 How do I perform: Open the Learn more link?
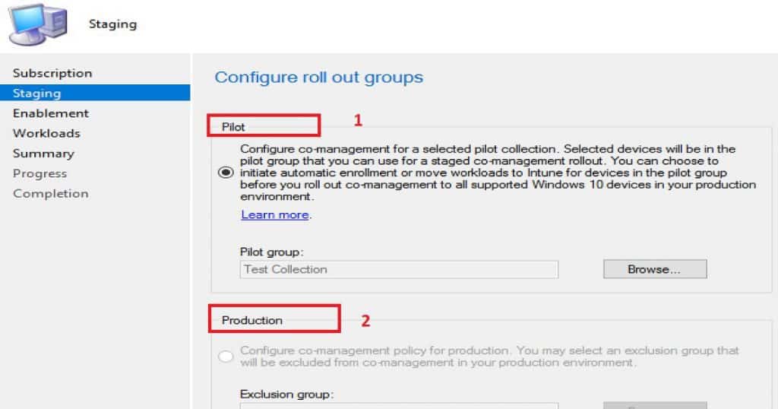274,214
